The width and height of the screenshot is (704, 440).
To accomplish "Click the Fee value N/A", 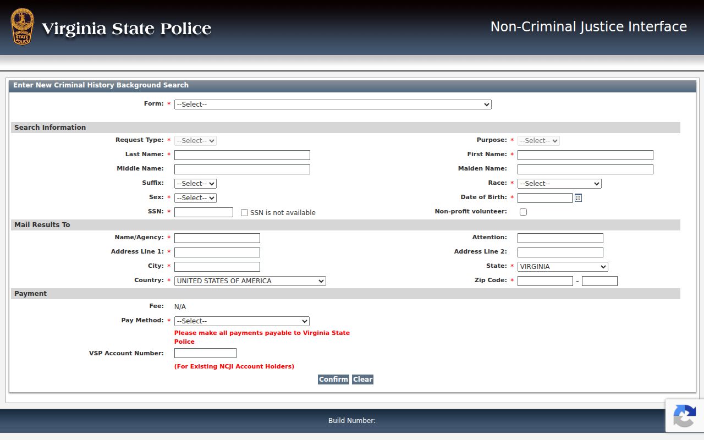I will [x=180, y=307].
